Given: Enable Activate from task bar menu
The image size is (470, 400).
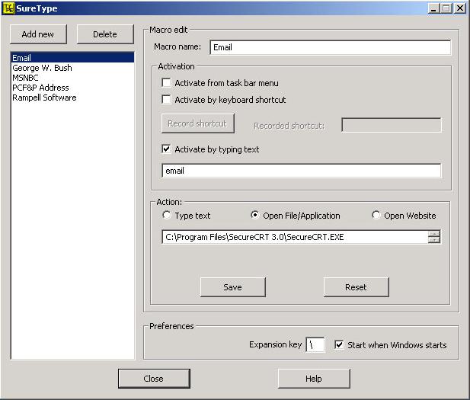Looking at the screenshot, I should [166, 82].
